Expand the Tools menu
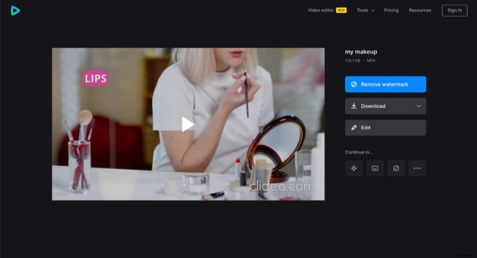The width and height of the screenshot is (477, 258). [x=366, y=10]
